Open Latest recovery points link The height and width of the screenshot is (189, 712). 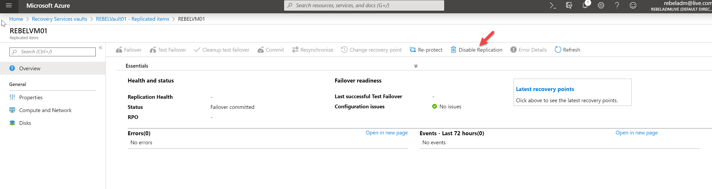coord(545,89)
